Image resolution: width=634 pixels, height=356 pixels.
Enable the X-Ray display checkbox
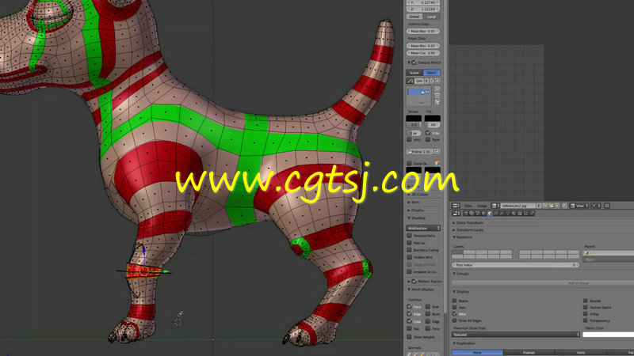[x=585, y=313]
